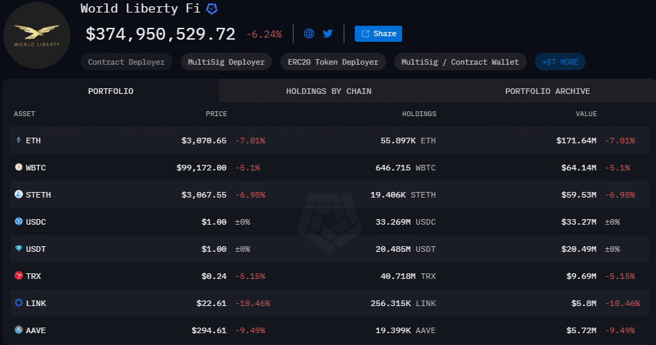Image resolution: width=656 pixels, height=345 pixels.
Task: Click the STETH asset icon
Action: [19, 195]
